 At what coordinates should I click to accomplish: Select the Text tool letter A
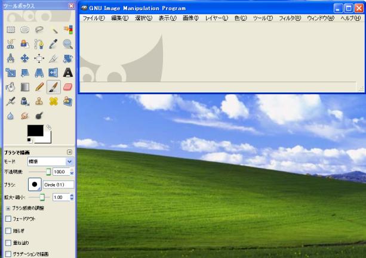point(68,73)
